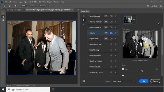Image resolution: width=164 pixels, height=92 pixels.
Task: Click Pencil Artwork info icon
Action: [x=111, y=67]
